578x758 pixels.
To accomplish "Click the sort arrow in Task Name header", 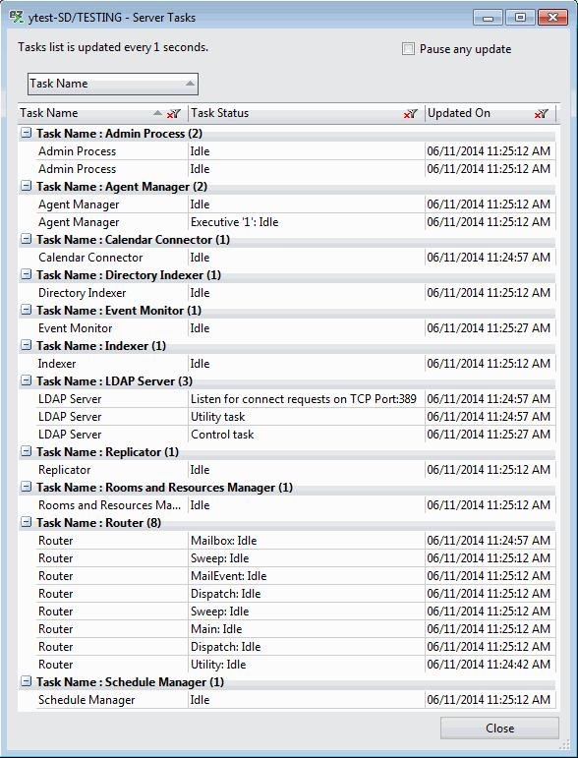I will [157, 113].
